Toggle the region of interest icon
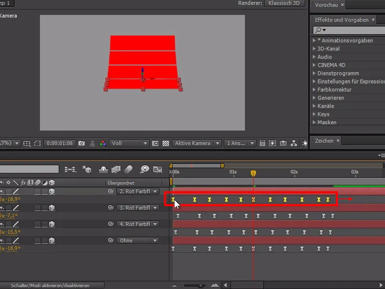385x289 pixels. (155, 143)
